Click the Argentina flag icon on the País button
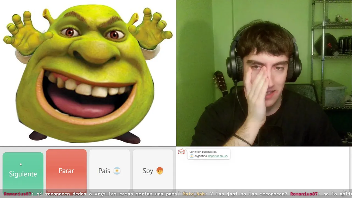The height and width of the screenshot is (198, 352). pos(117,171)
